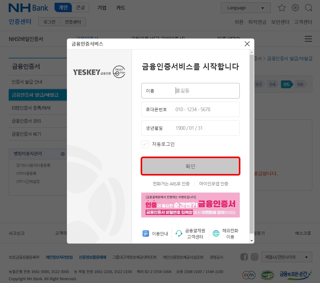Screen dimensions: 320x283
Task: Switch to 큰글 mode in header toggle
Action: tap(81, 7)
